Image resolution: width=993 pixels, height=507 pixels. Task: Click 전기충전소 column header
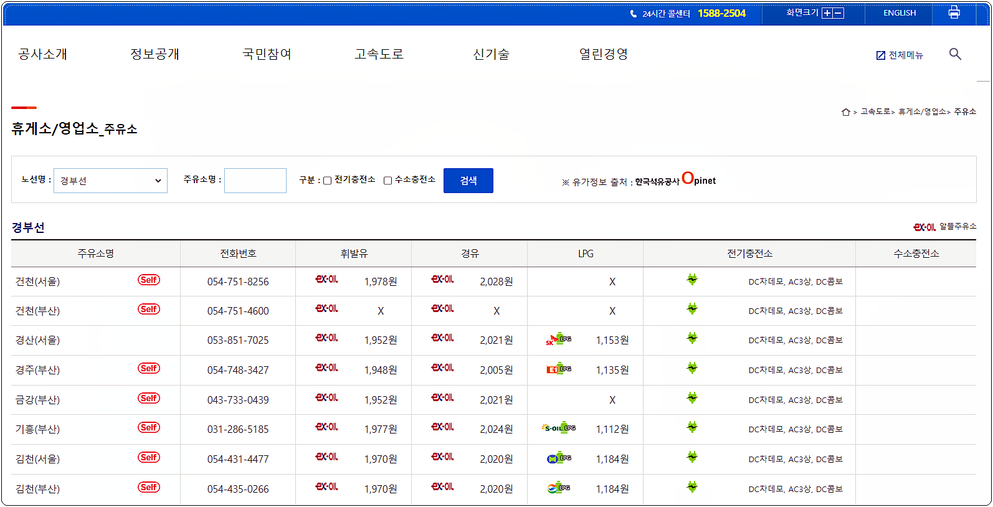[x=749, y=253]
